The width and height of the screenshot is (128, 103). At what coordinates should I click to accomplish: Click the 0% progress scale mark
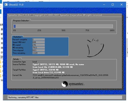15,30
